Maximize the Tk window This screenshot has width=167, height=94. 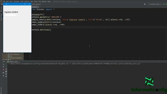pos(25,4)
